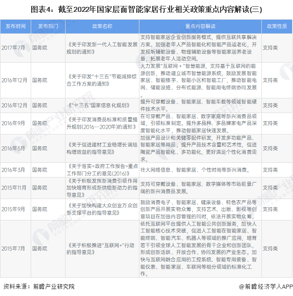This screenshot has height=296, width=293.
Task: Select the '重点内容解读' column header
Action: (200, 26)
